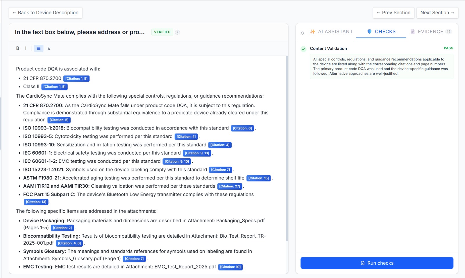Click the 12 count badge on EVIDENCE tab

coord(449,32)
